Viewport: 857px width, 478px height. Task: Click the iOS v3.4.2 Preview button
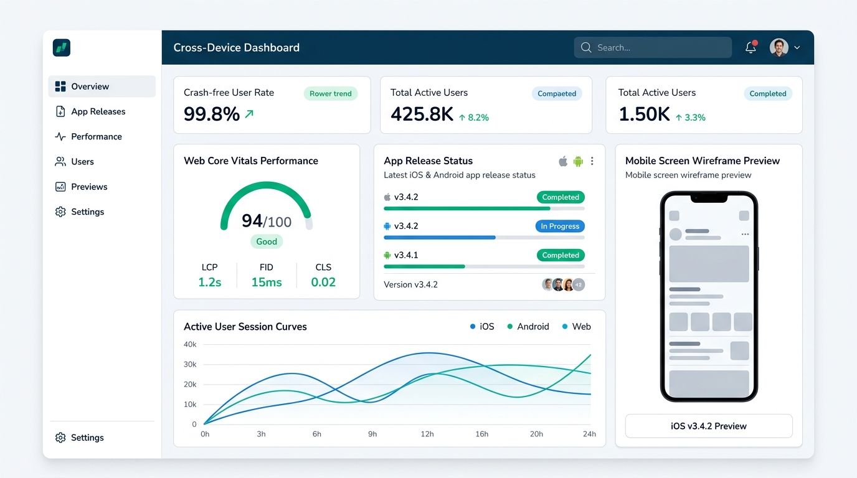(x=709, y=426)
